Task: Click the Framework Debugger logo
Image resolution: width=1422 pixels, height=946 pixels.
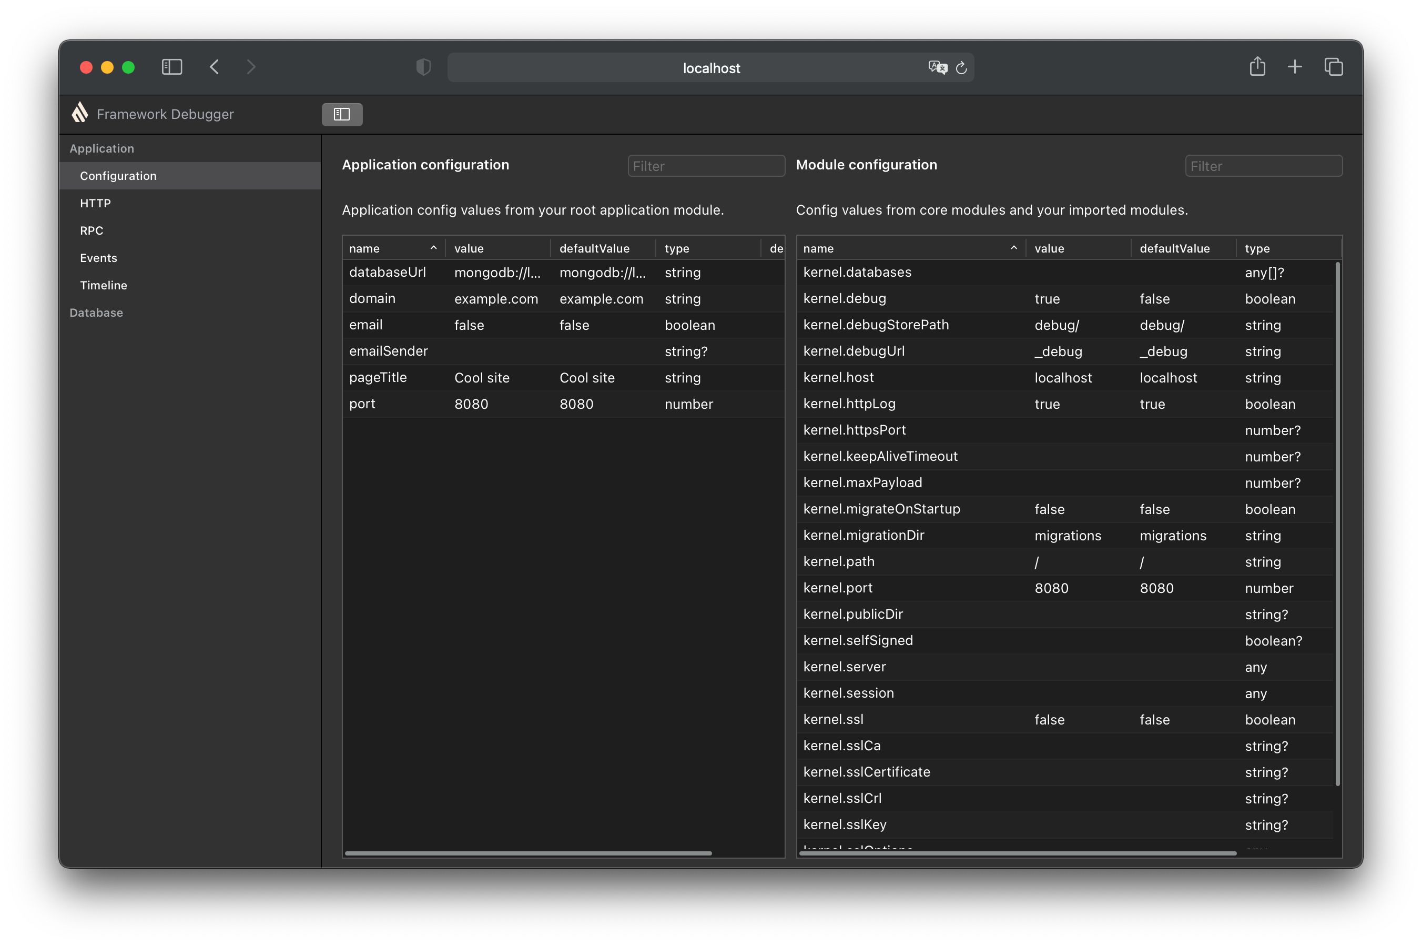Action: (x=80, y=113)
